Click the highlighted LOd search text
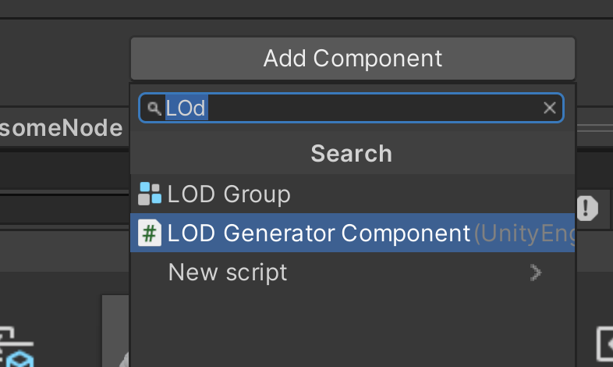Viewport: 613px width, 367px height. pyautogui.click(x=186, y=108)
